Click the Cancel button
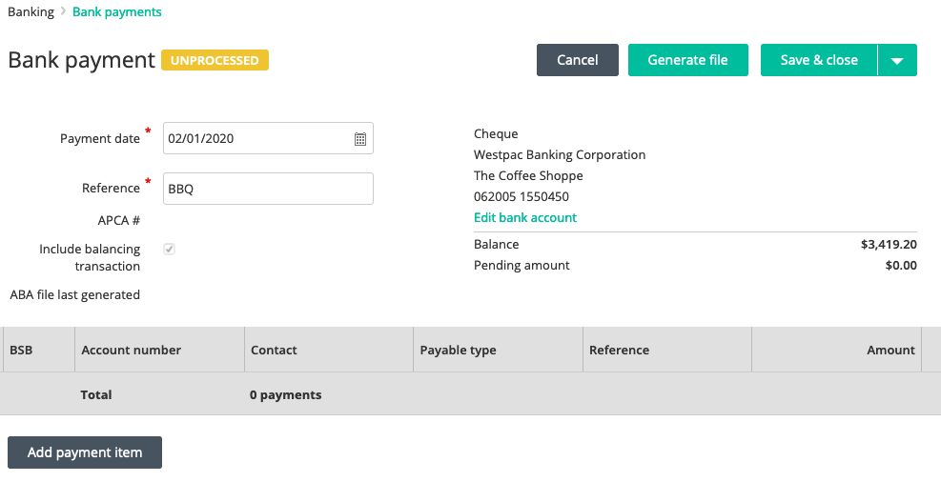This screenshot has width=941, height=482. pos(578,60)
